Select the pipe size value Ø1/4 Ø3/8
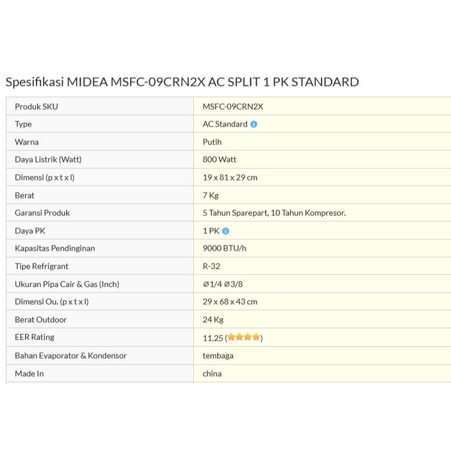 pyautogui.click(x=222, y=284)
